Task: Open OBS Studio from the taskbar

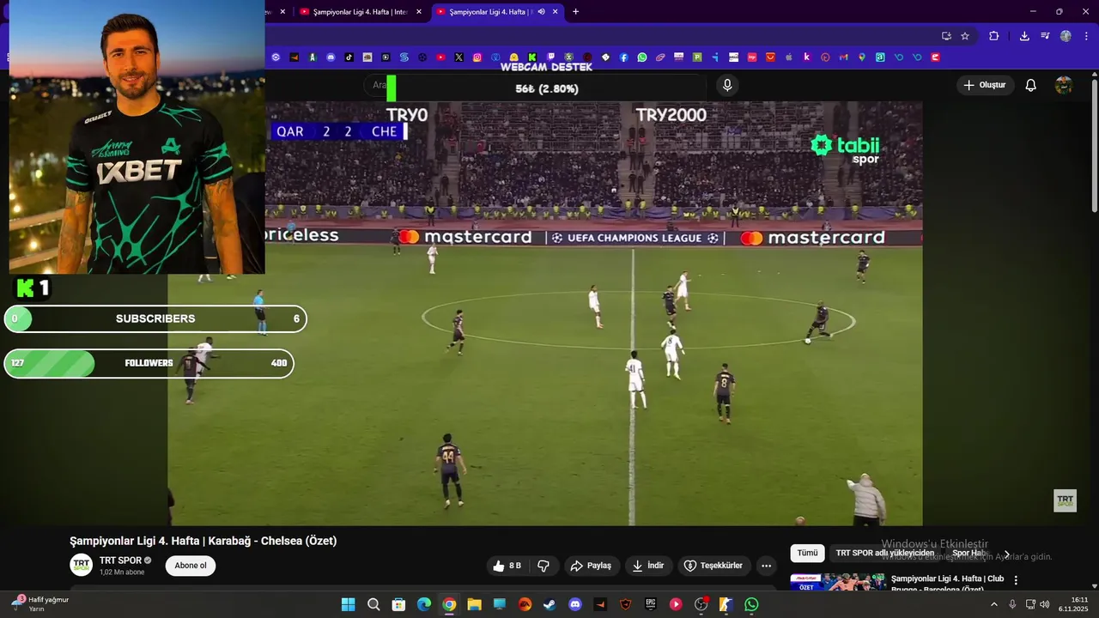Action: 701,604
